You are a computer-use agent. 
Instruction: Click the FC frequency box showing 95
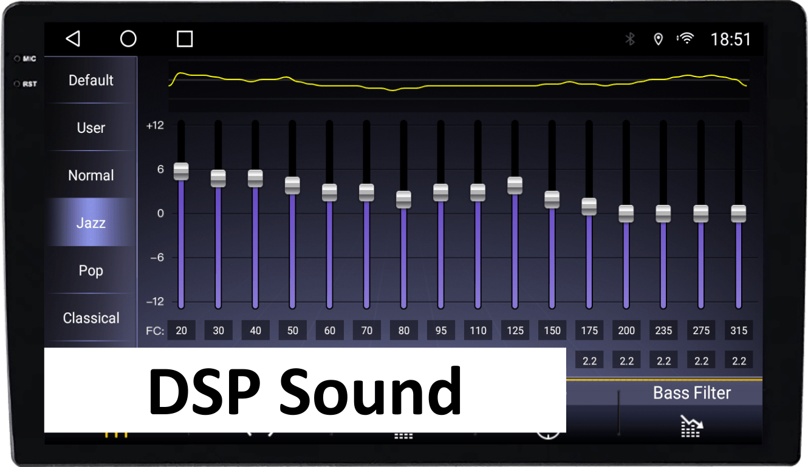(x=440, y=331)
